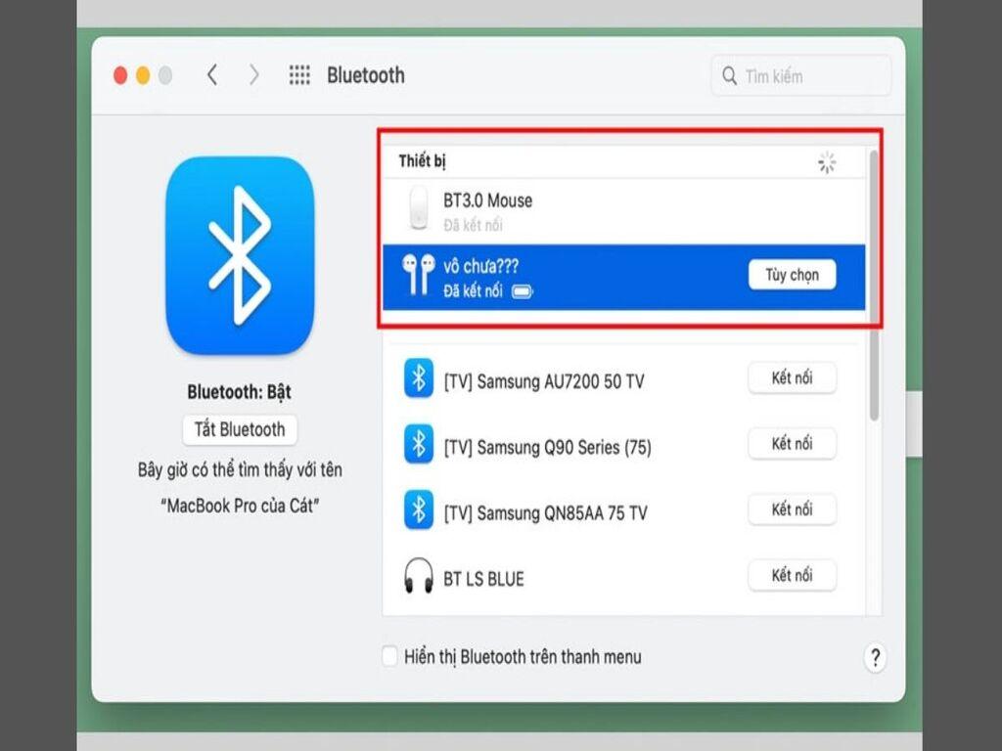
Task: Go forward with the right chevron
Action: [254, 75]
